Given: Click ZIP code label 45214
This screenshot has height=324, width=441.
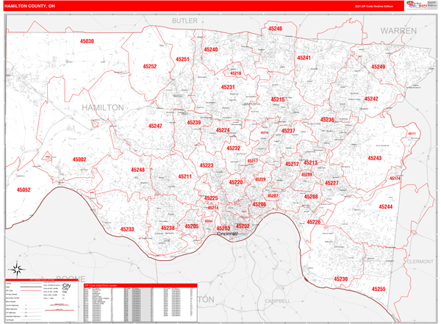Looking at the screenshot, I should tap(213, 208).
